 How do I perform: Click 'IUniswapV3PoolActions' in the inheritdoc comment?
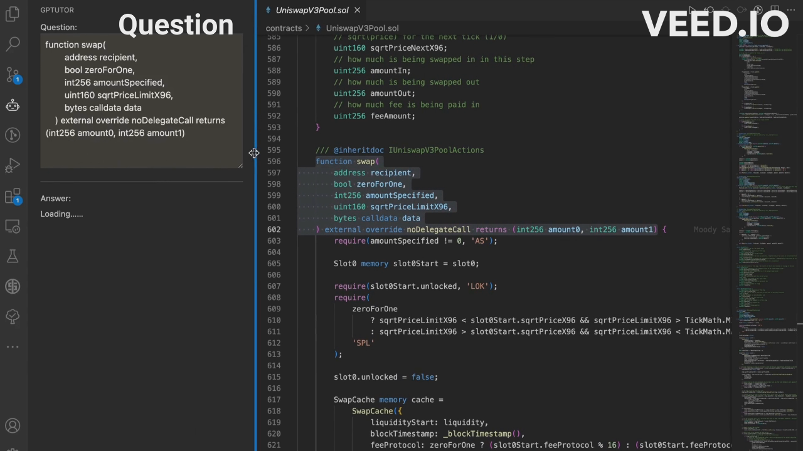(436, 150)
